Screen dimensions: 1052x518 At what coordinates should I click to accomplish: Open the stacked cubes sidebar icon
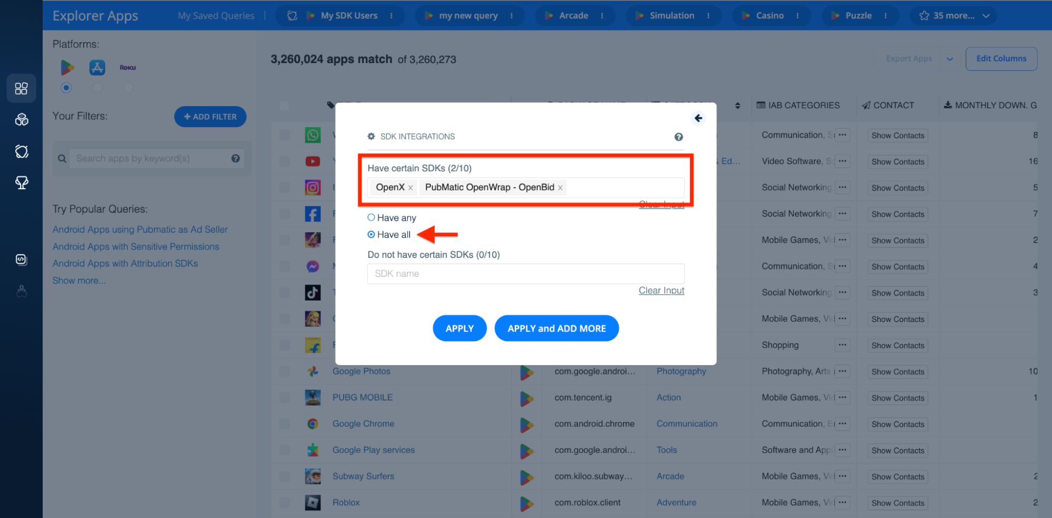(22, 120)
